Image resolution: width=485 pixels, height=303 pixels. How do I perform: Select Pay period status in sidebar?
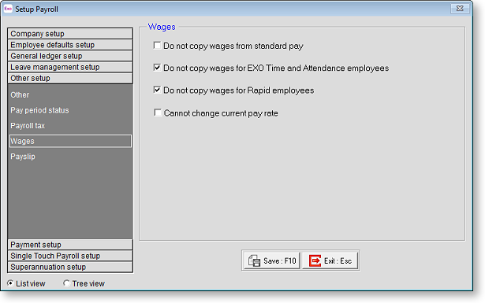(x=39, y=110)
